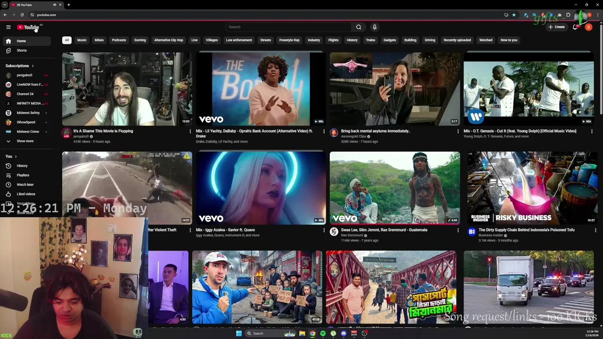Reload the page in Chrome
The height and width of the screenshot is (339, 603).
[22, 15]
